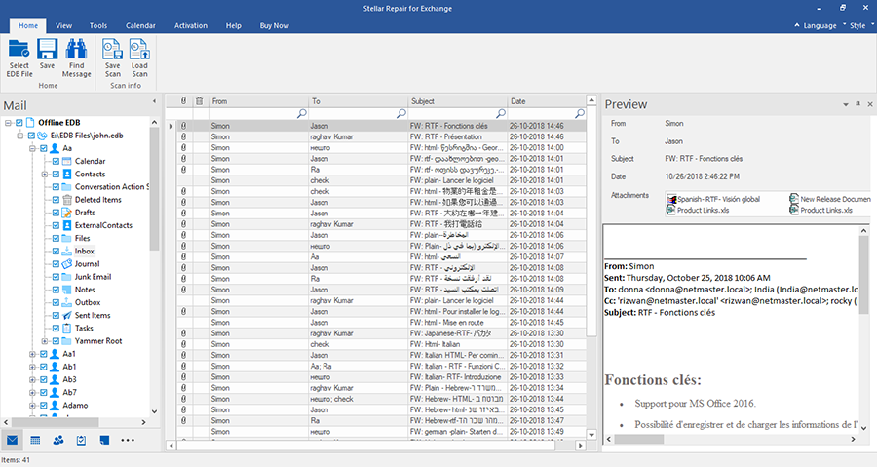Image resolution: width=877 pixels, height=467 pixels.
Task: Collapse the Mail pane with arrow
Action: (154, 101)
